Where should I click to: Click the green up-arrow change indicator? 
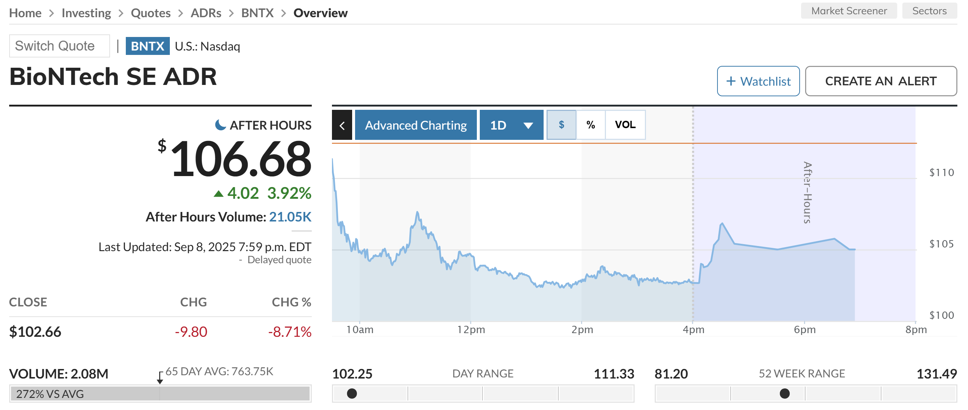pos(218,194)
